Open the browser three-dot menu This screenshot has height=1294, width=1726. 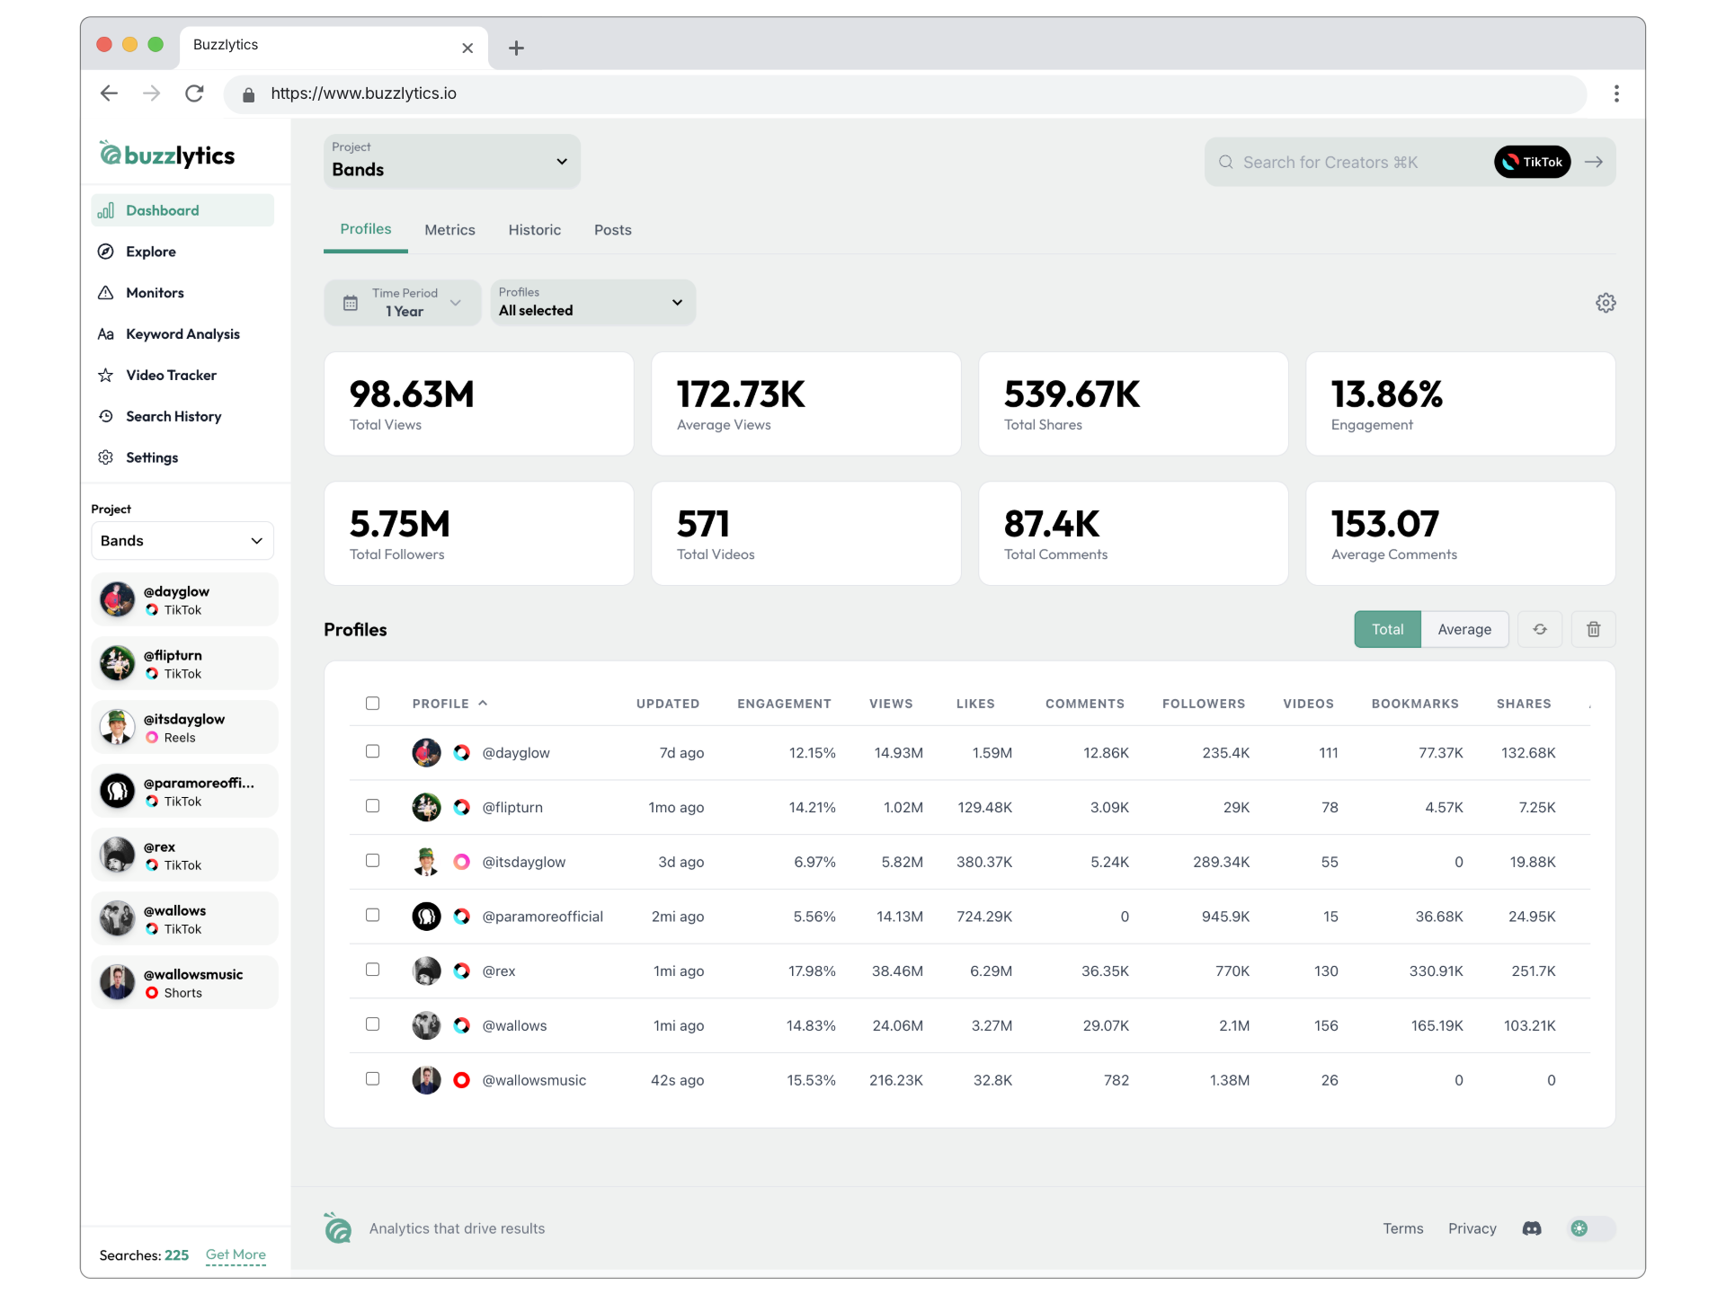(x=1616, y=93)
